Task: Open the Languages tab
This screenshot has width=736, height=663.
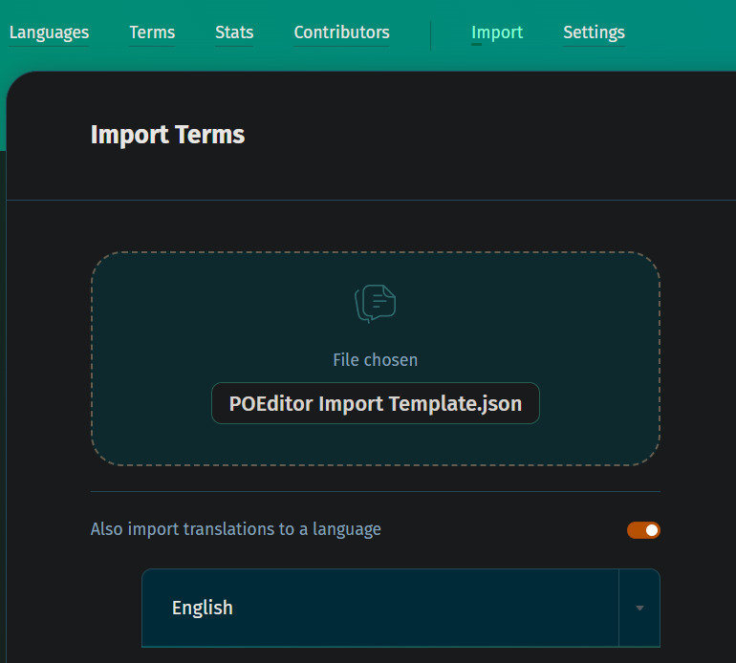Action: (49, 32)
